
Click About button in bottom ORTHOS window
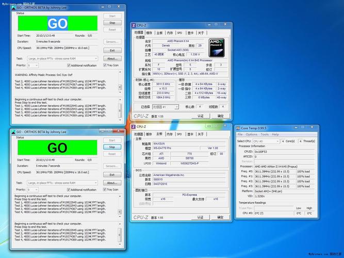[112, 183]
